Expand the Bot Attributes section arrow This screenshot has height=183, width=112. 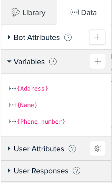[9, 37]
